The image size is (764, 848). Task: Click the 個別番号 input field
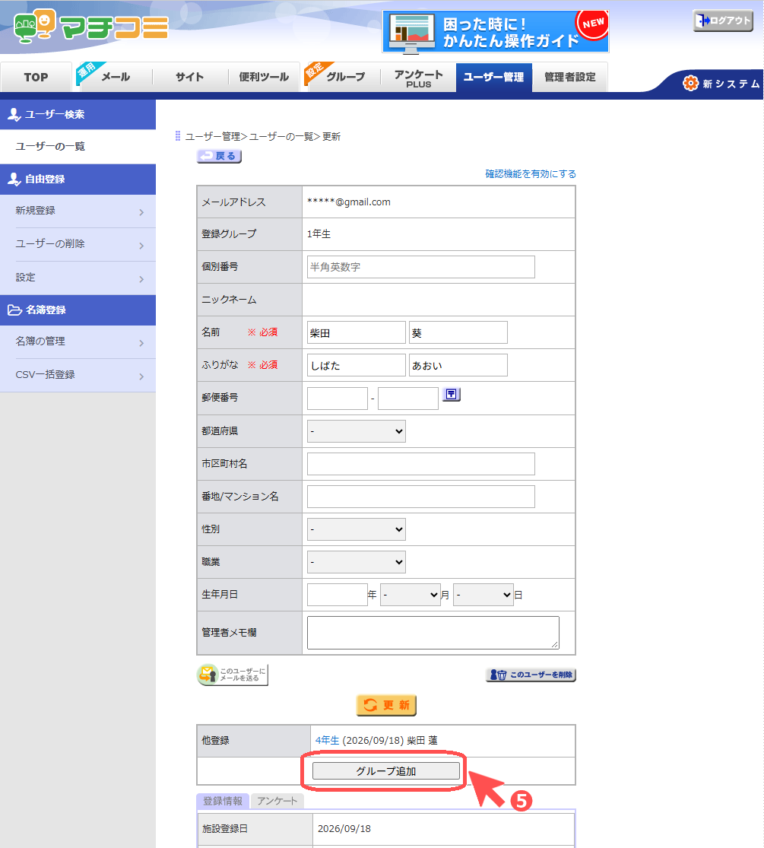tap(420, 267)
